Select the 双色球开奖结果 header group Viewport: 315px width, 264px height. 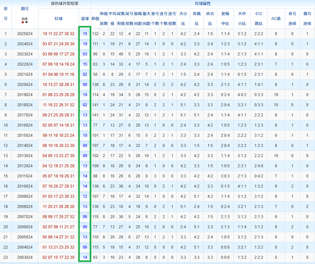tap(64, 4)
